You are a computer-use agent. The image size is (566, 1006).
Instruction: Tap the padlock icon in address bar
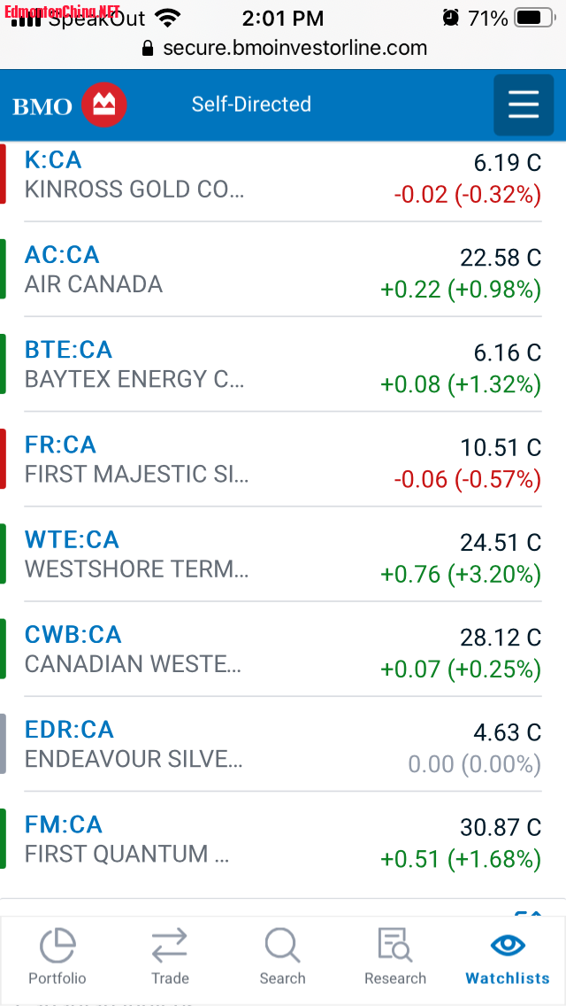click(x=148, y=49)
